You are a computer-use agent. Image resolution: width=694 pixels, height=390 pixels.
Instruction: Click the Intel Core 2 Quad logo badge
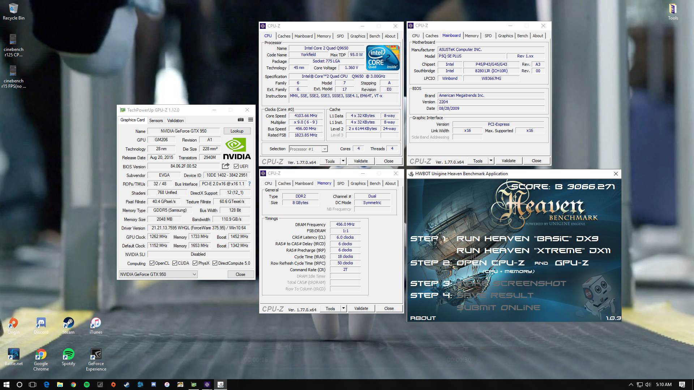(x=383, y=58)
